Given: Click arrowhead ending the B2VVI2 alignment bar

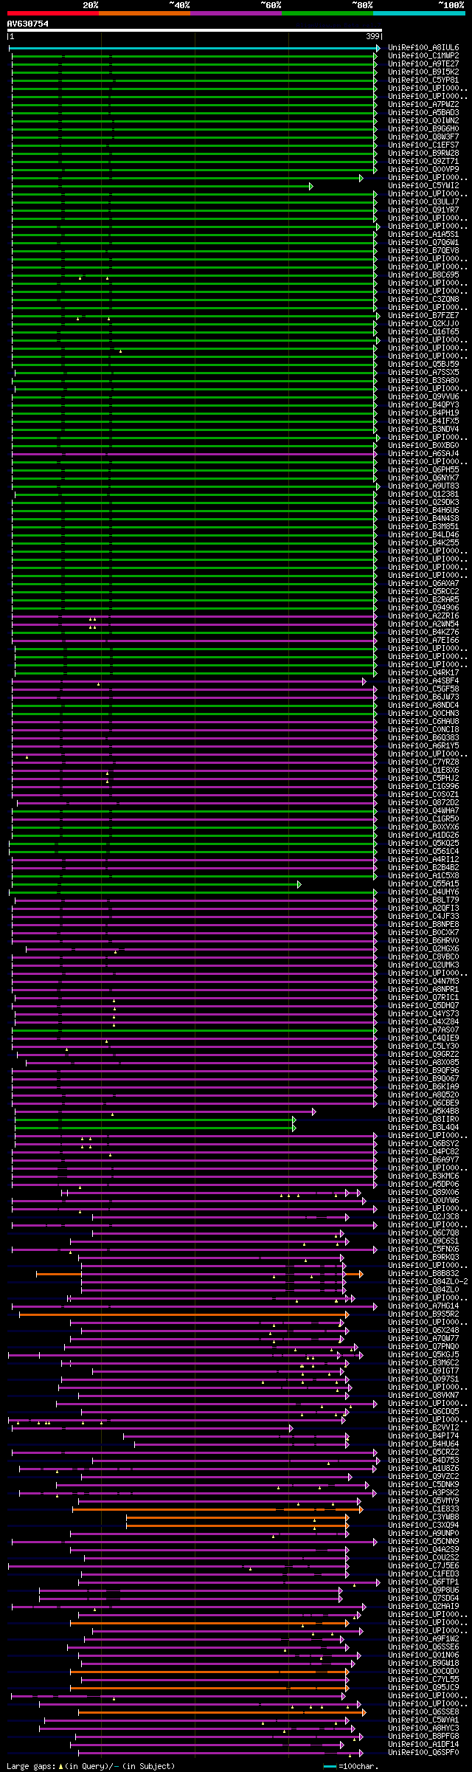Looking at the screenshot, I should point(291,1428).
